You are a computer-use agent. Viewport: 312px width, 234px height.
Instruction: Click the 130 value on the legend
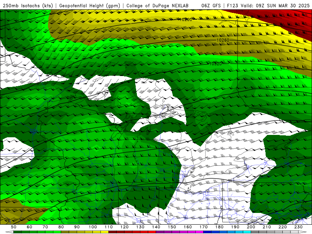[x=140, y=227]
